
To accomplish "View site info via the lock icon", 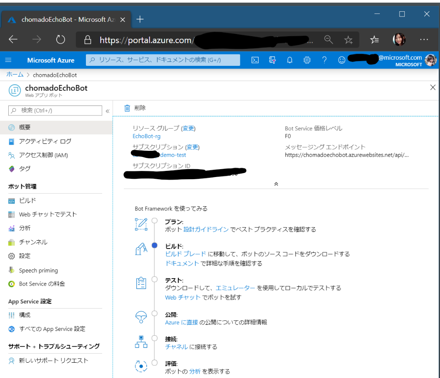I will tap(88, 40).
